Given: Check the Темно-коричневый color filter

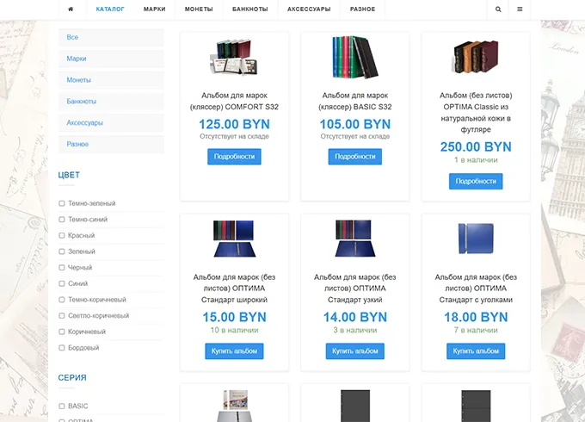Looking at the screenshot, I should [62, 300].
